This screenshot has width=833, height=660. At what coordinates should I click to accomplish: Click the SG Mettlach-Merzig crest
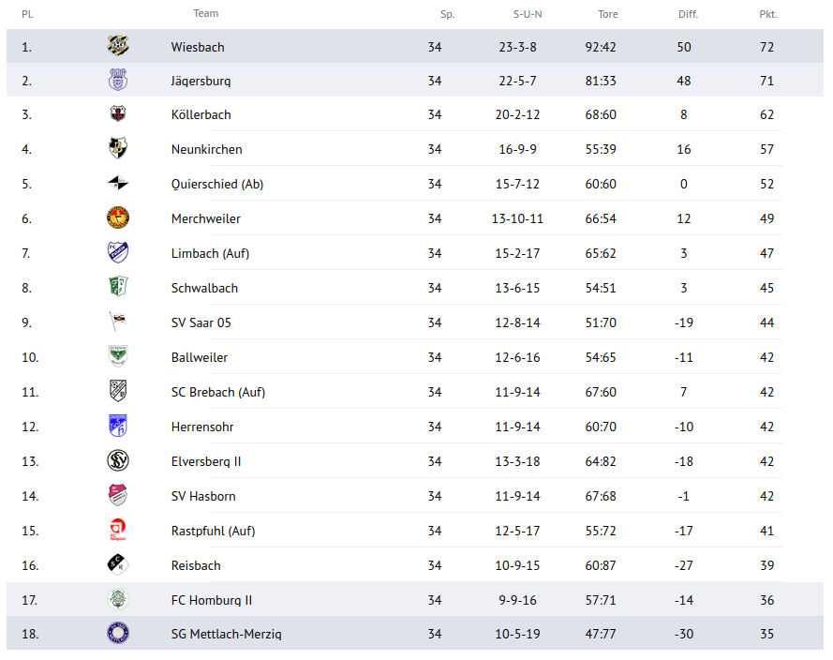tap(118, 634)
